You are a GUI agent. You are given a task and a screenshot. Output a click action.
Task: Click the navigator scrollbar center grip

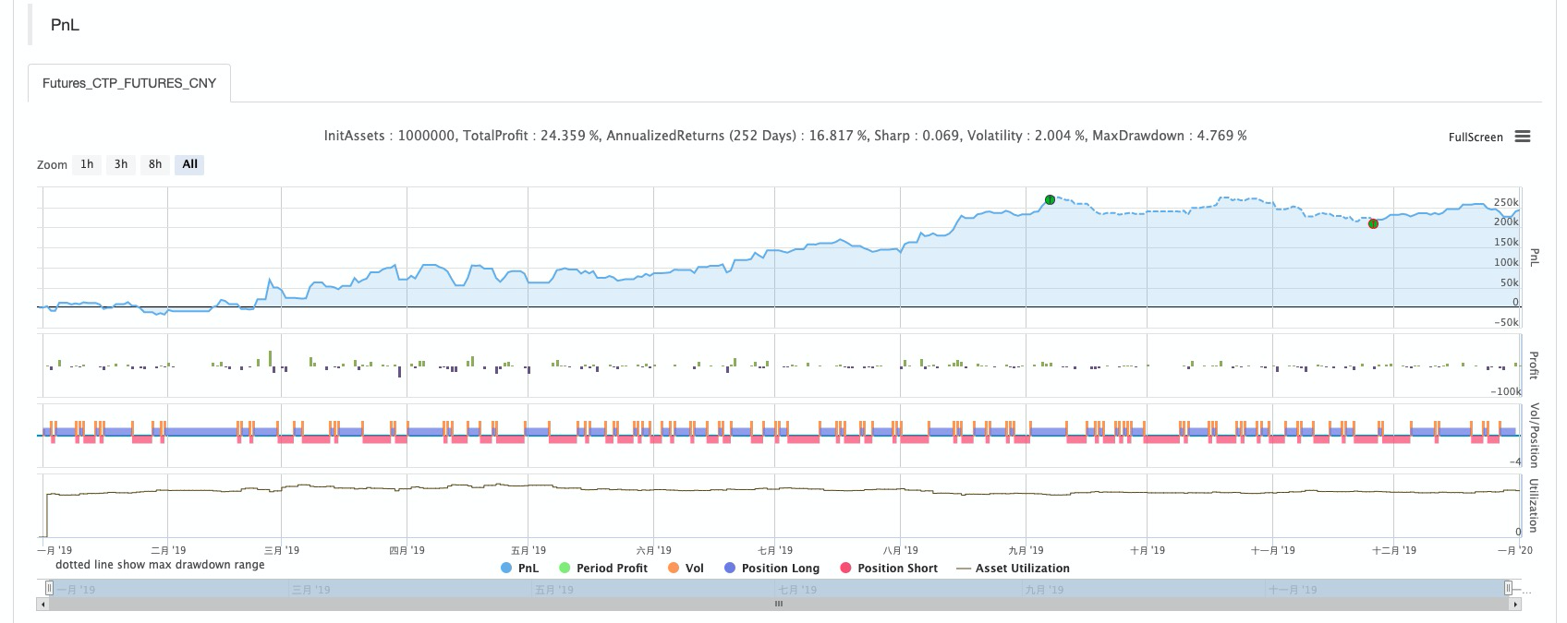coord(779,604)
